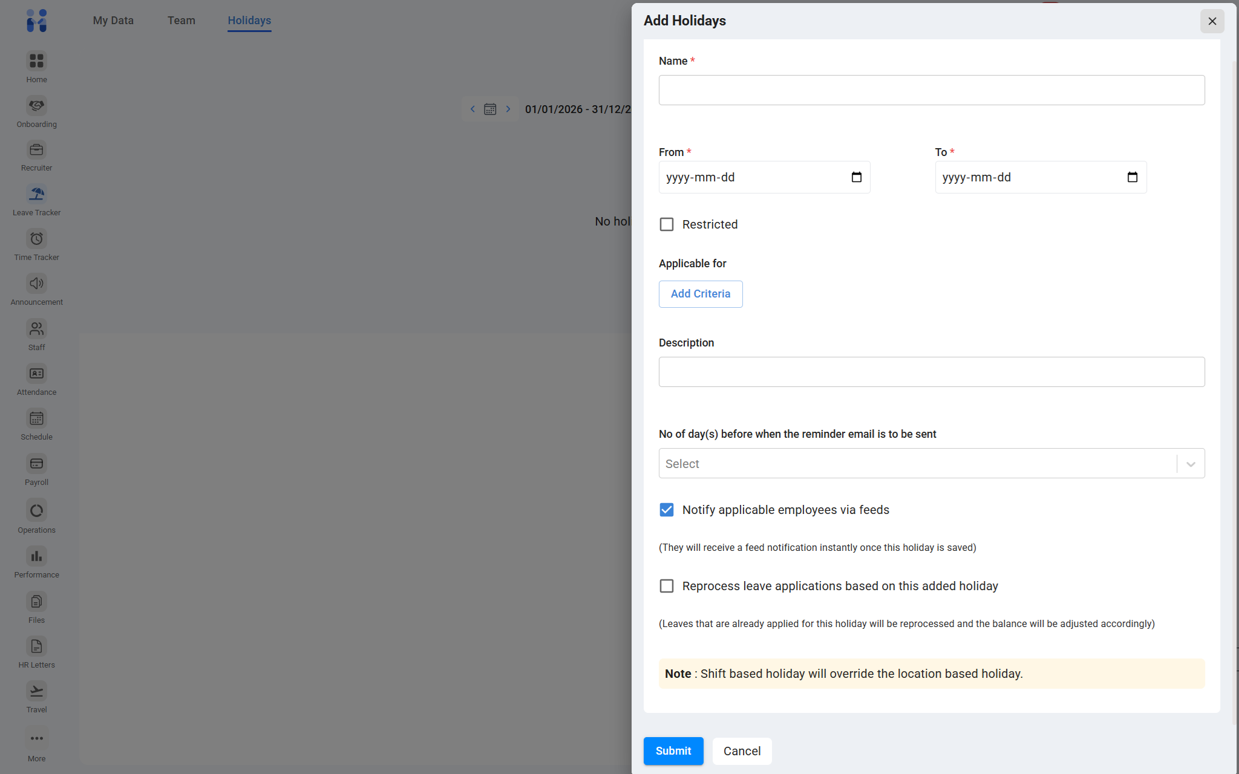
Task: Submit the Add Holidays form
Action: pos(673,750)
